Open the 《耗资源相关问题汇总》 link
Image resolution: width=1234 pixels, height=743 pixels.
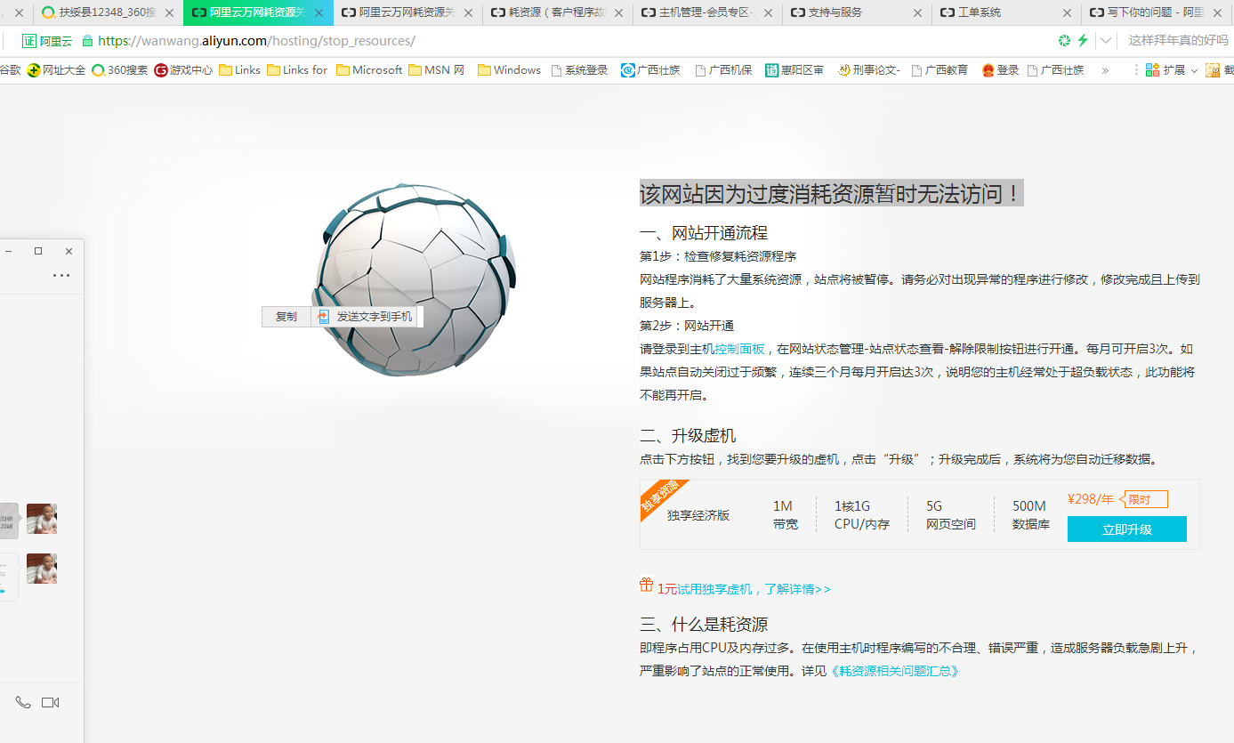(894, 671)
